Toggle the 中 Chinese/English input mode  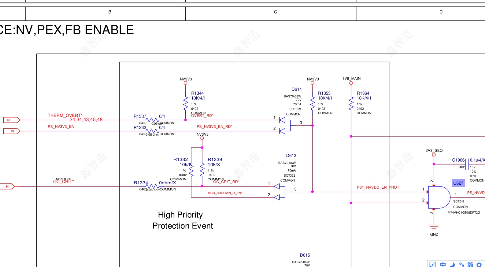pyautogui.click(x=443, y=264)
